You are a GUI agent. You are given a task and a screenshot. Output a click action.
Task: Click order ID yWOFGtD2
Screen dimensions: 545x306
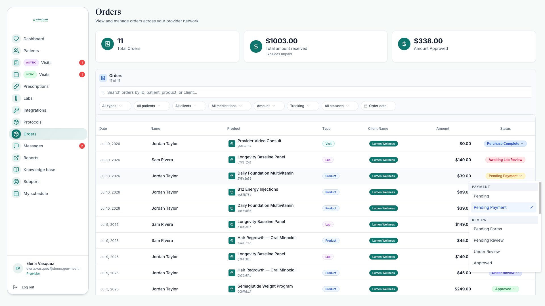tap(244, 146)
